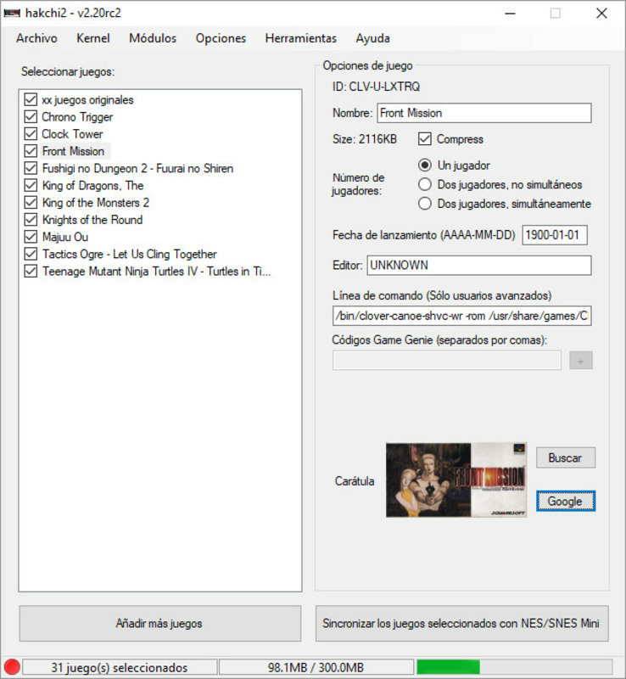
Task: Select Tactics Ogre - Let Us Cling Together name
Action: tap(130, 254)
